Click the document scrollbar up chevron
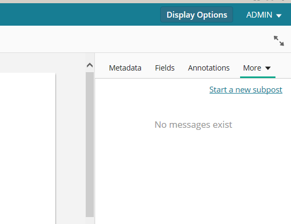The image size is (291, 224). (89, 65)
